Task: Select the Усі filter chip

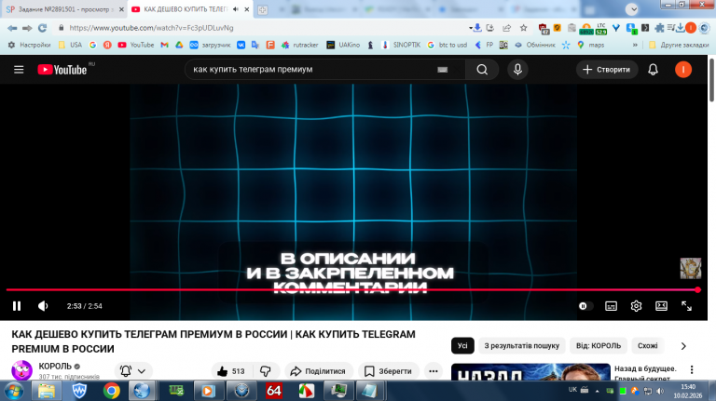Action: tap(462, 346)
